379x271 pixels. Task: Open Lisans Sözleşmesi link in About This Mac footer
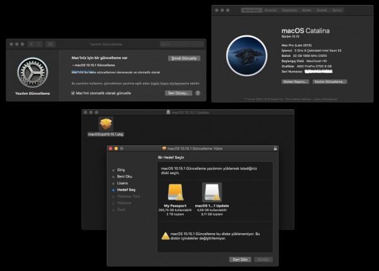(x=325, y=99)
